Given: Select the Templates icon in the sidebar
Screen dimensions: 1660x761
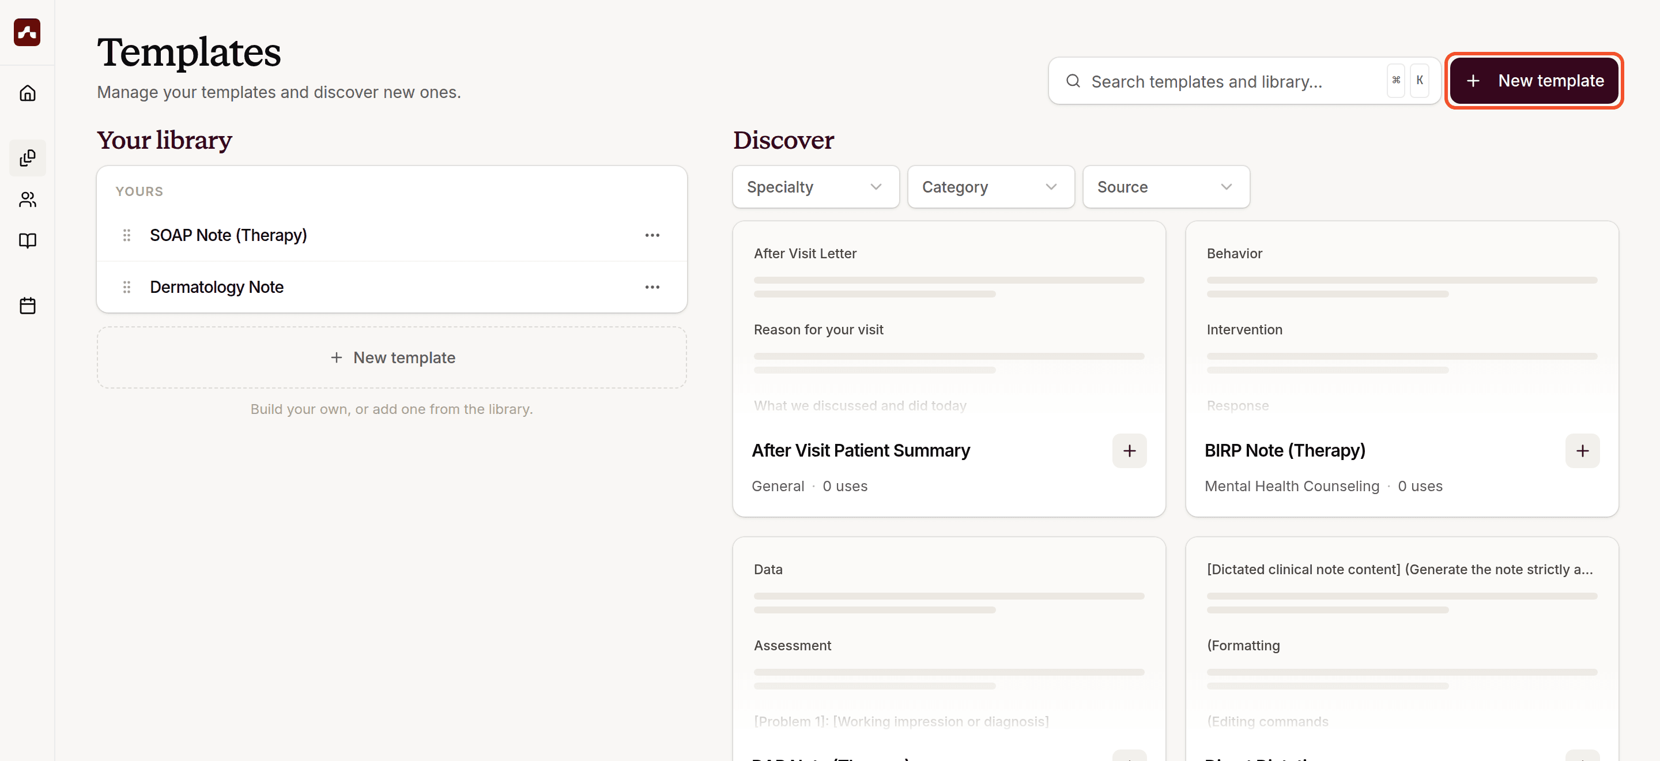Looking at the screenshot, I should 27,158.
